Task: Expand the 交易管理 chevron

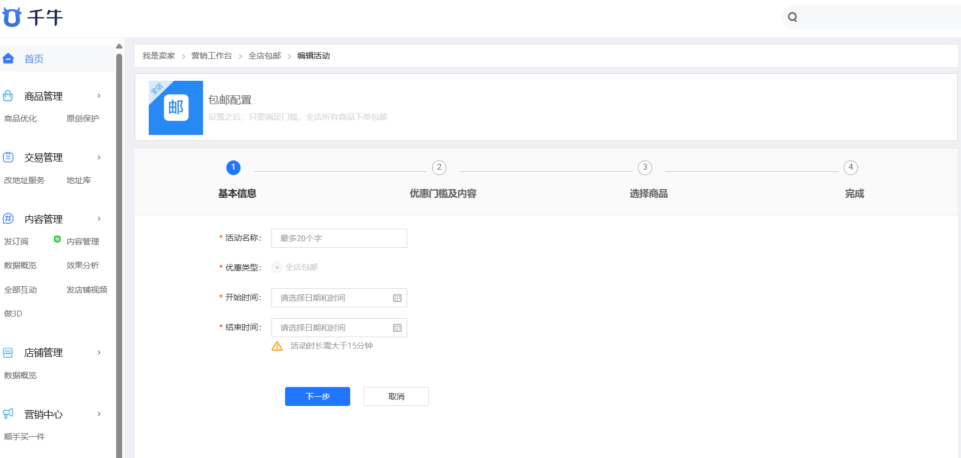Action: pyautogui.click(x=99, y=157)
